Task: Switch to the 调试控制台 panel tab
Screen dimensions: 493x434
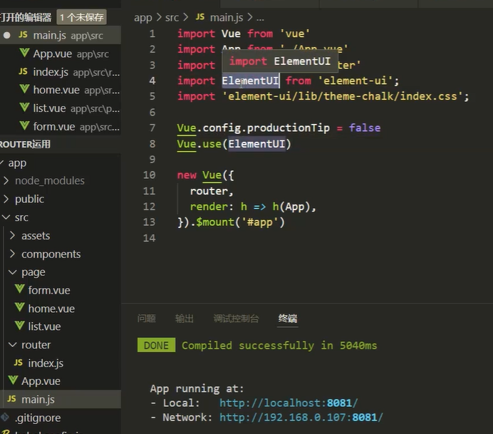Action: 236,319
